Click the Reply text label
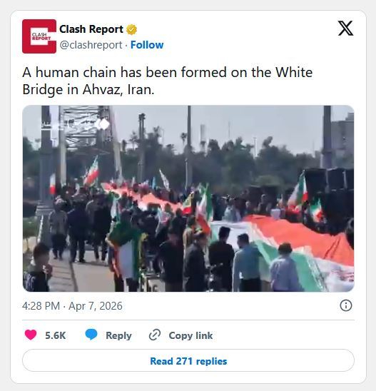376x391 pixels. click(118, 335)
